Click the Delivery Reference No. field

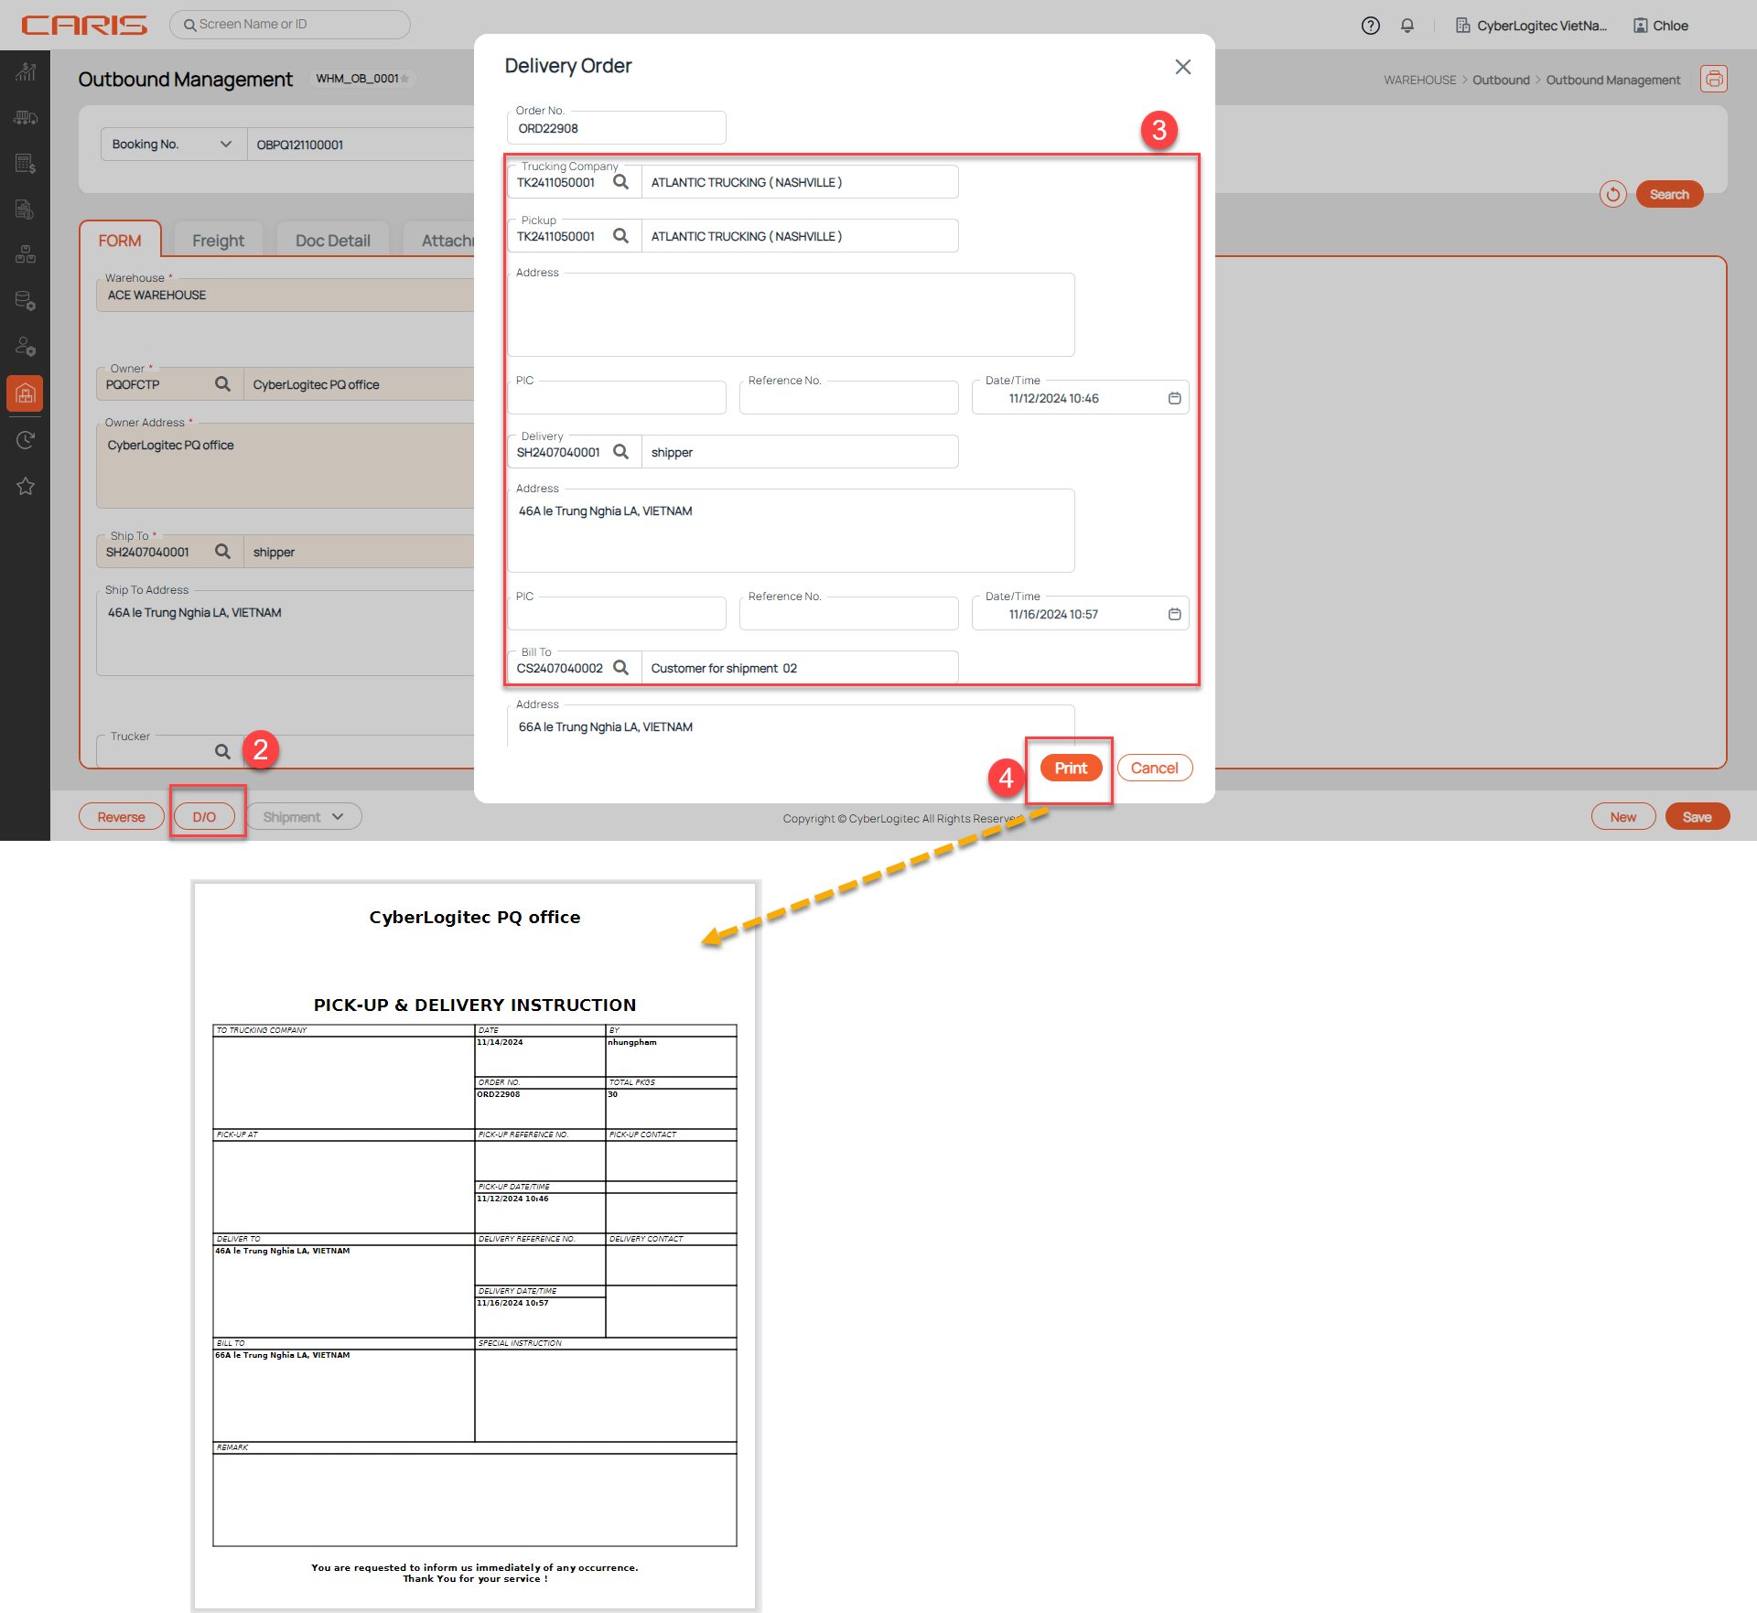pyautogui.click(x=848, y=614)
